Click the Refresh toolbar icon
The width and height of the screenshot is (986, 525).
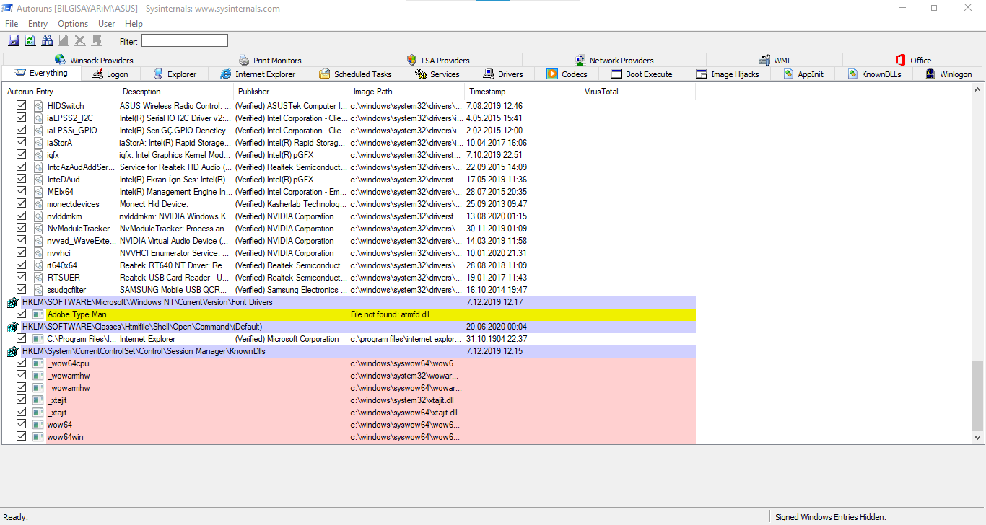[30, 41]
